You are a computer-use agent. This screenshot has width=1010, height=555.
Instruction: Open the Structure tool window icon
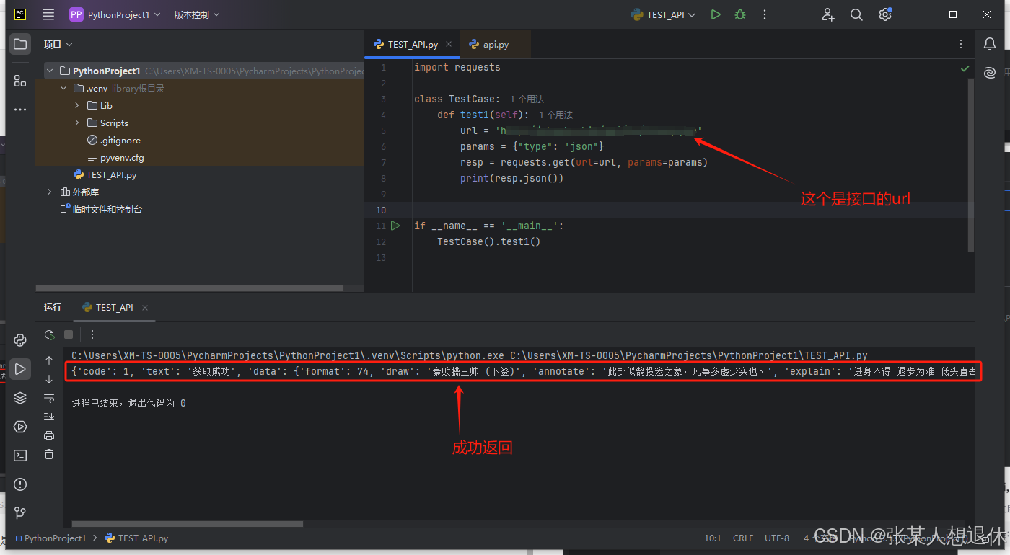click(20, 81)
